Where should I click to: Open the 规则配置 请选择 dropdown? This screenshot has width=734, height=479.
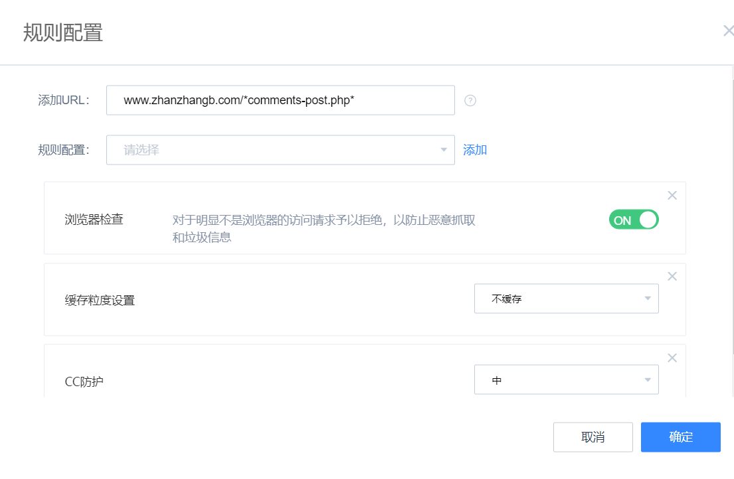coord(280,150)
